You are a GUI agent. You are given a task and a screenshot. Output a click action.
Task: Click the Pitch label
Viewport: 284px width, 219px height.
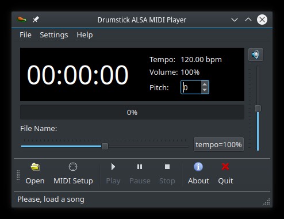pos(159,88)
